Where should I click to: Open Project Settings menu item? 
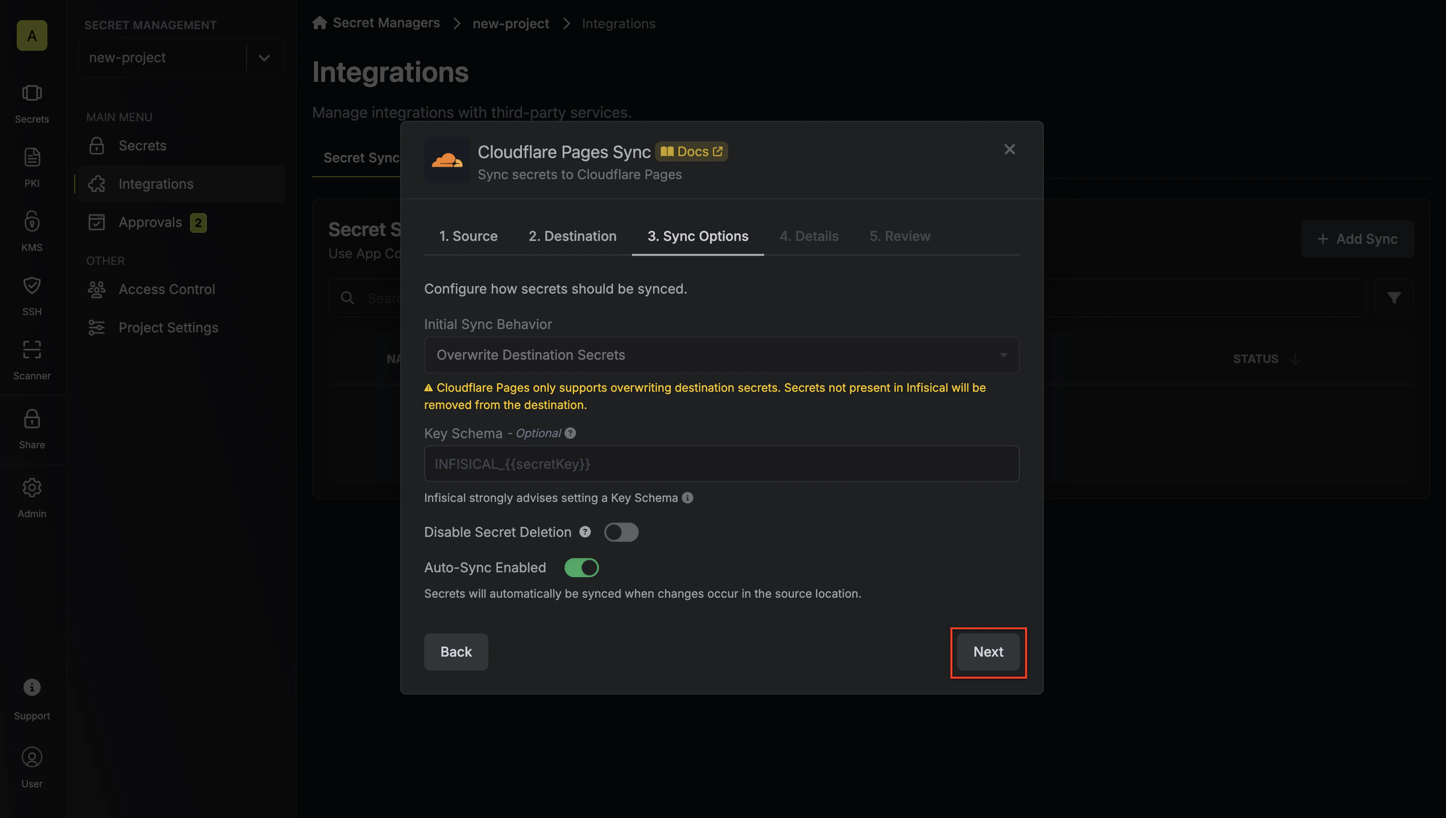pyautogui.click(x=181, y=328)
